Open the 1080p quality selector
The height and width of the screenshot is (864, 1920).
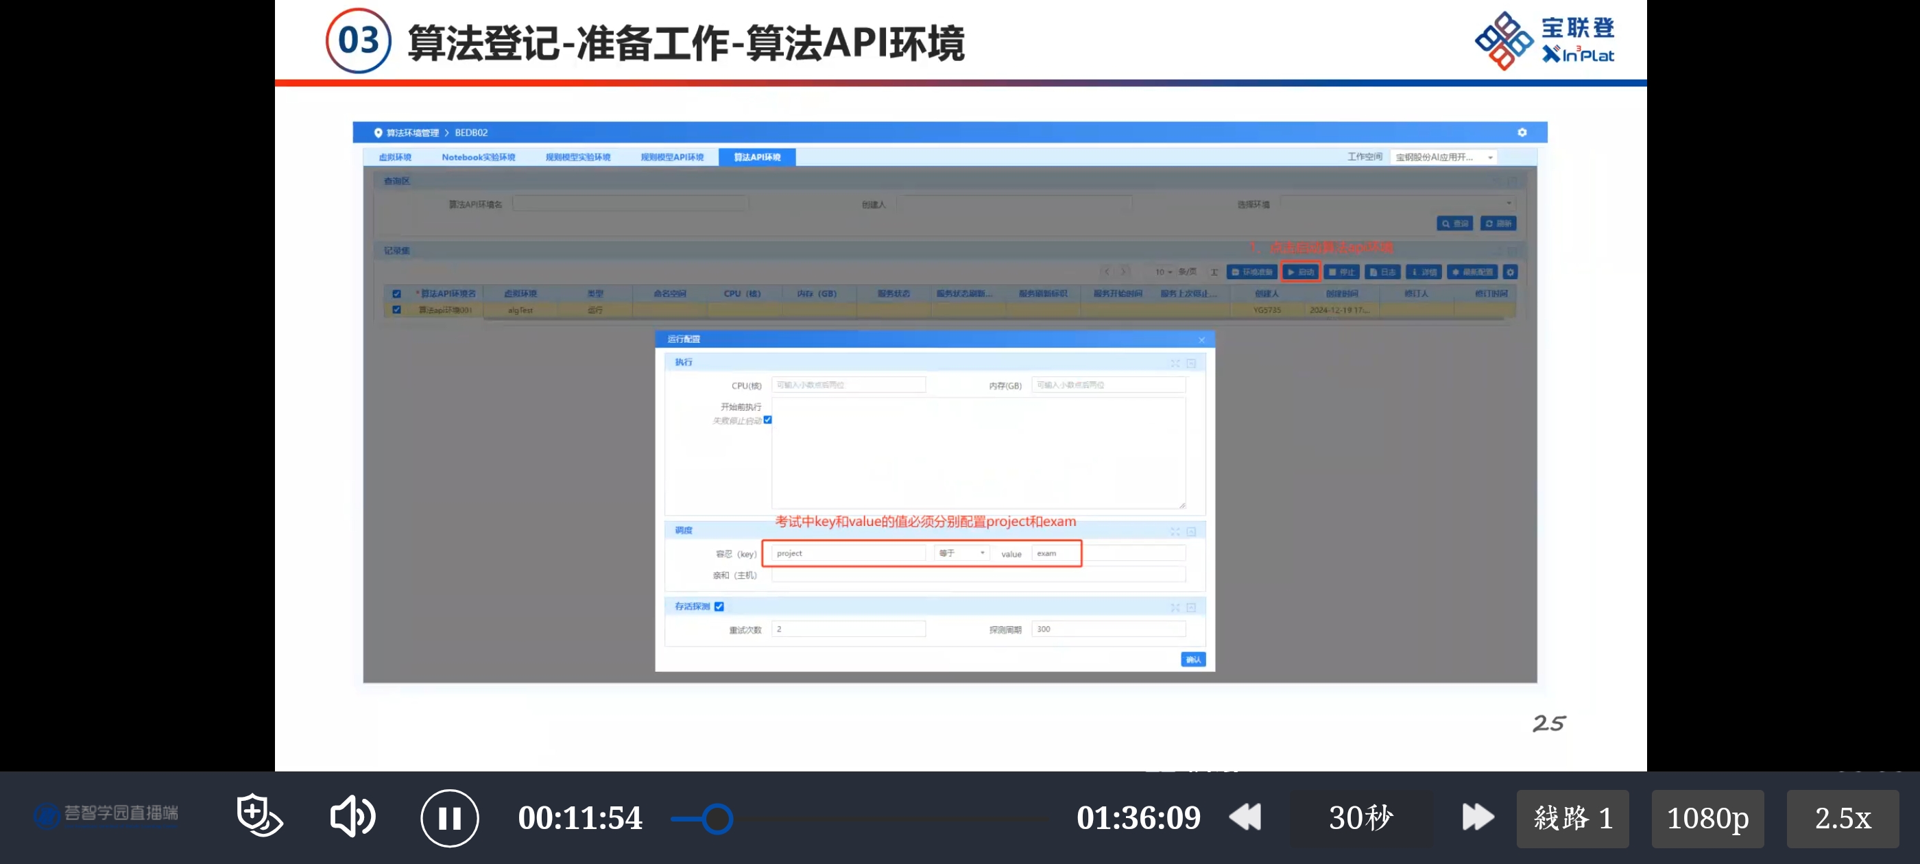pyautogui.click(x=1707, y=819)
